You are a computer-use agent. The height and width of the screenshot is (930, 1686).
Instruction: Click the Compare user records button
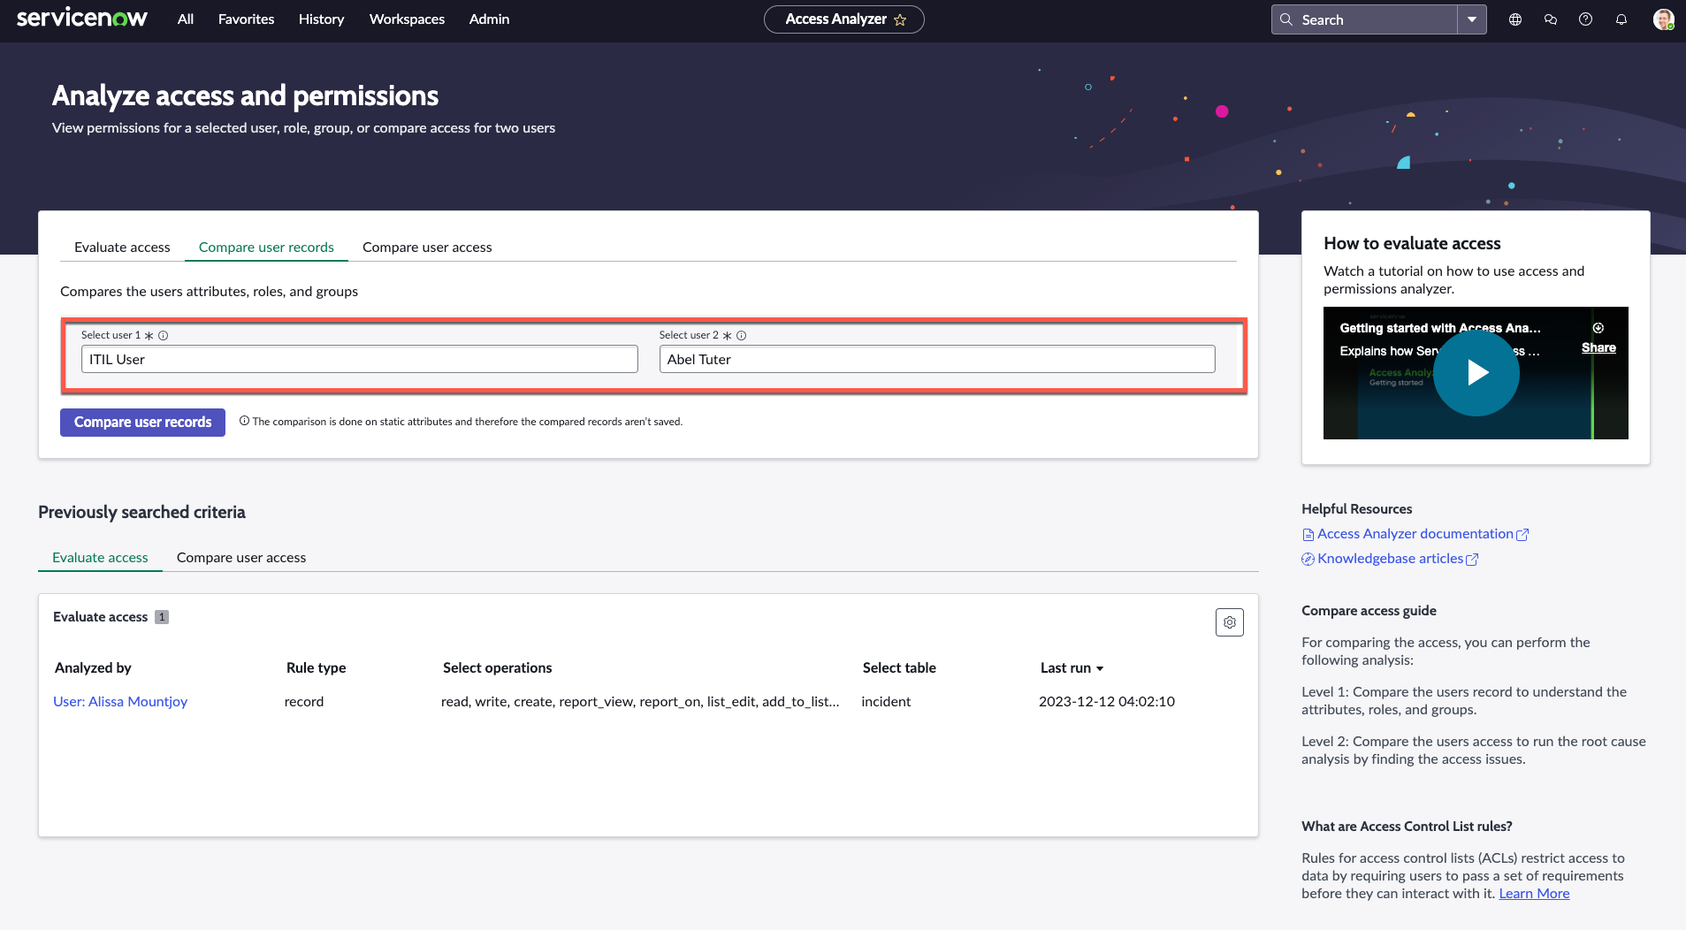point(142,423)
